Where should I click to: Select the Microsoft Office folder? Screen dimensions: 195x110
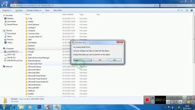pyautogui.click(x=34, y=70)
